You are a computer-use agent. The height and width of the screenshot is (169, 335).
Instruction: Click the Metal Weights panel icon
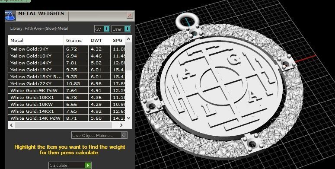10,16
